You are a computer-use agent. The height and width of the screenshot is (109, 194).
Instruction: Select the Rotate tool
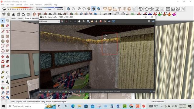3,61
